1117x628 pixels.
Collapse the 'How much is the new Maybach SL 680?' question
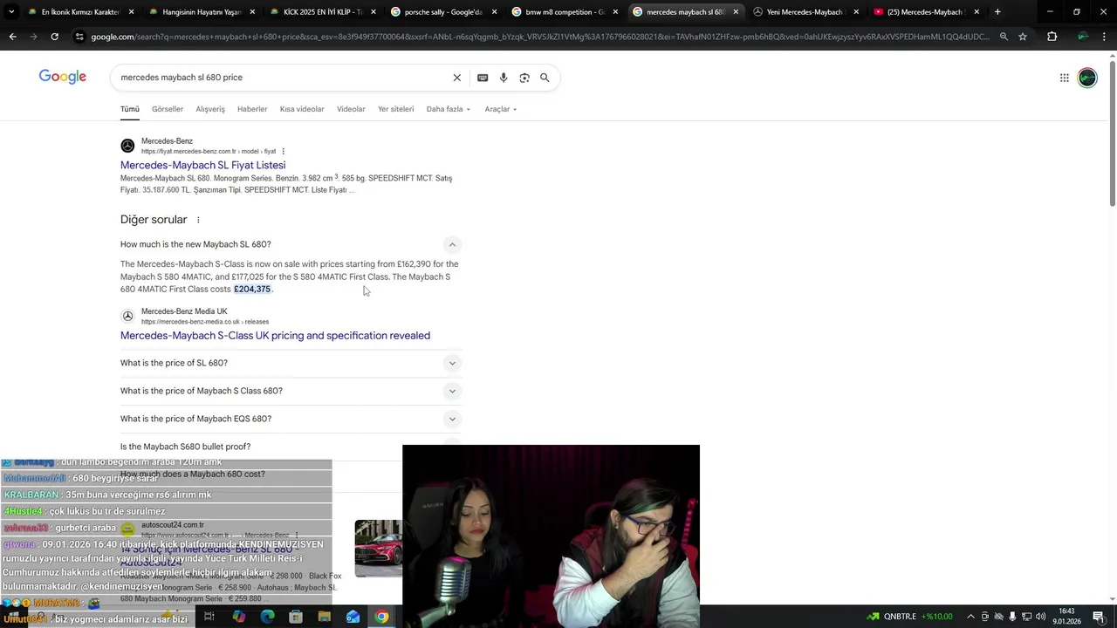coord(452,244)
